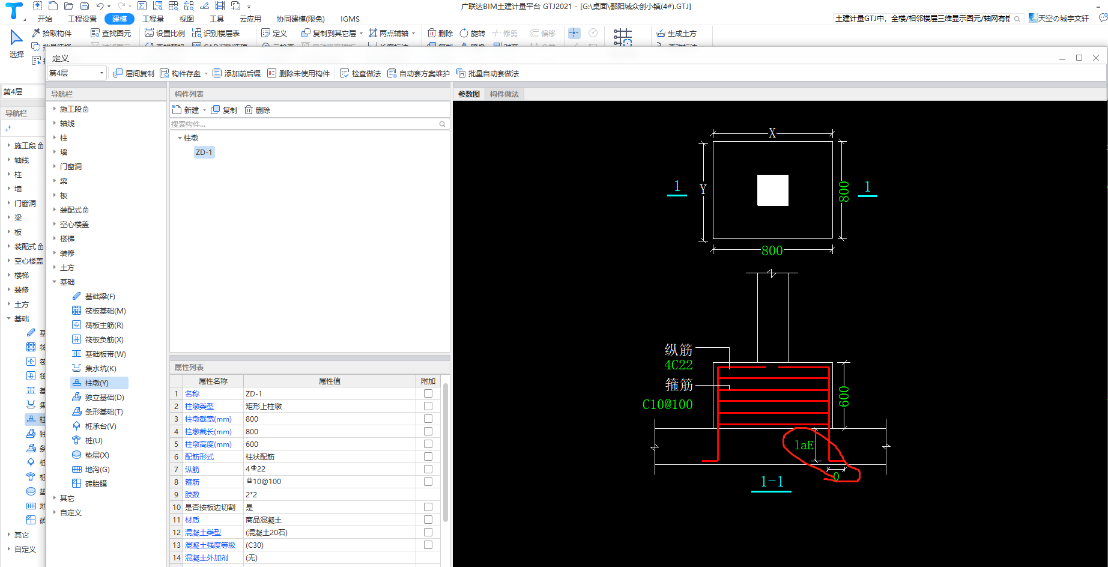Open 工程设置 ribbon tab
1108x567 pixels.
(x=82, y=19)
